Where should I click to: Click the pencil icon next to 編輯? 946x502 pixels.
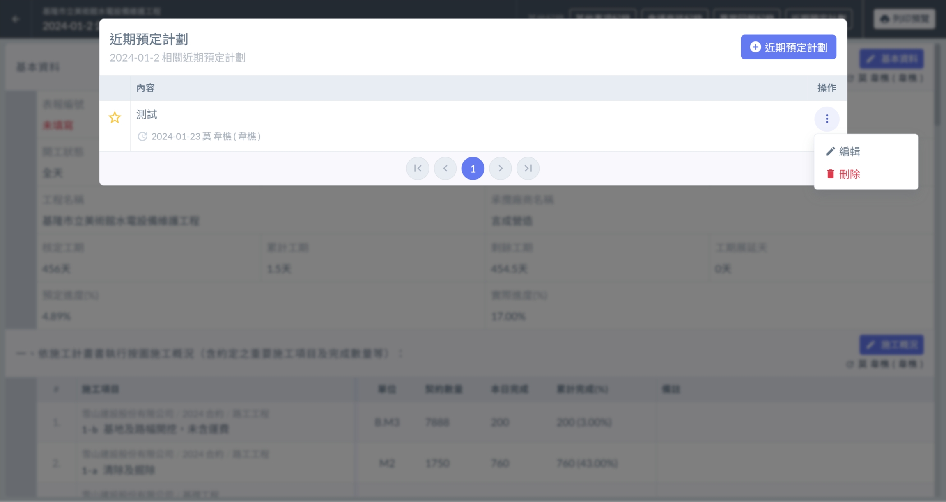point(830,151)
